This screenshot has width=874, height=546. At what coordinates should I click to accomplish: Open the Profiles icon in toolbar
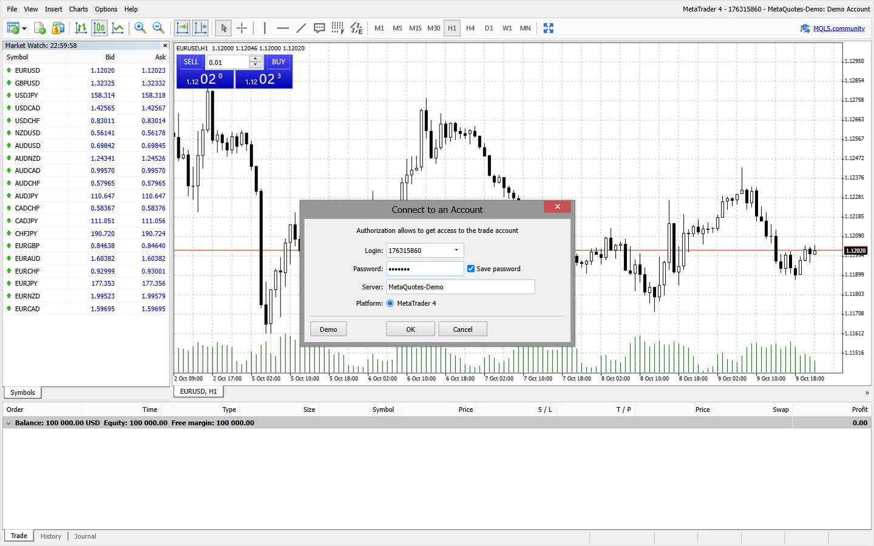[40, 28]
